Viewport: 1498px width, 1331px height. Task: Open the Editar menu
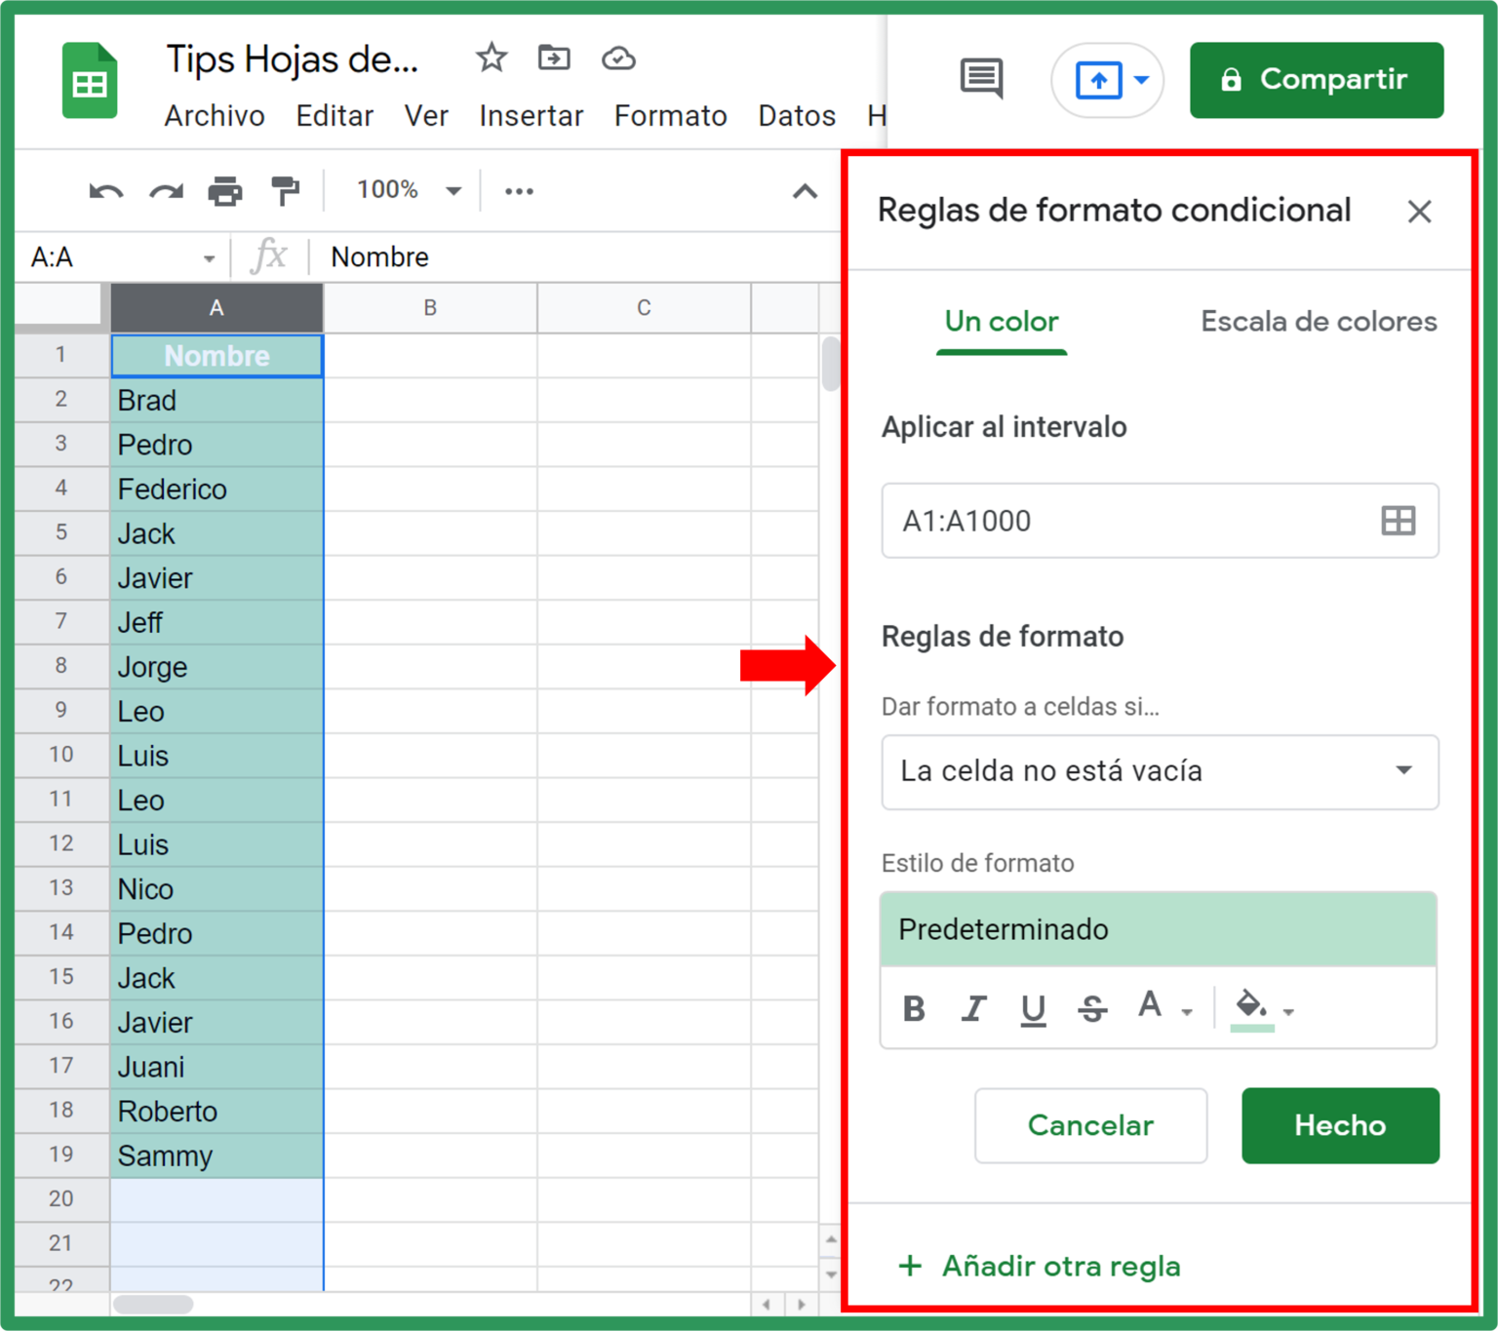click(335, 116)
